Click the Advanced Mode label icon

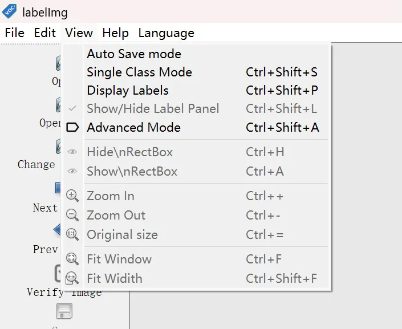click(72, 128)
